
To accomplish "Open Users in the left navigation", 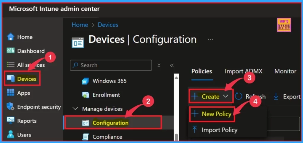I will pos(24,135).
